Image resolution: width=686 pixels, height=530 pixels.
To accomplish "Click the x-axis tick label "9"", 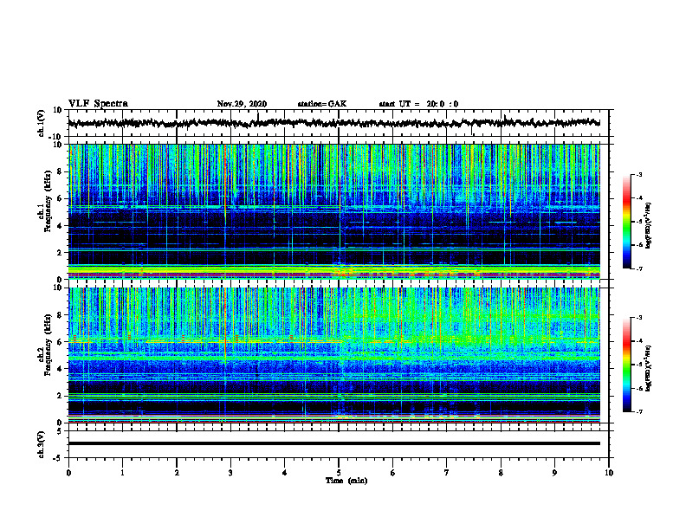I will click(x=554, y=473).
